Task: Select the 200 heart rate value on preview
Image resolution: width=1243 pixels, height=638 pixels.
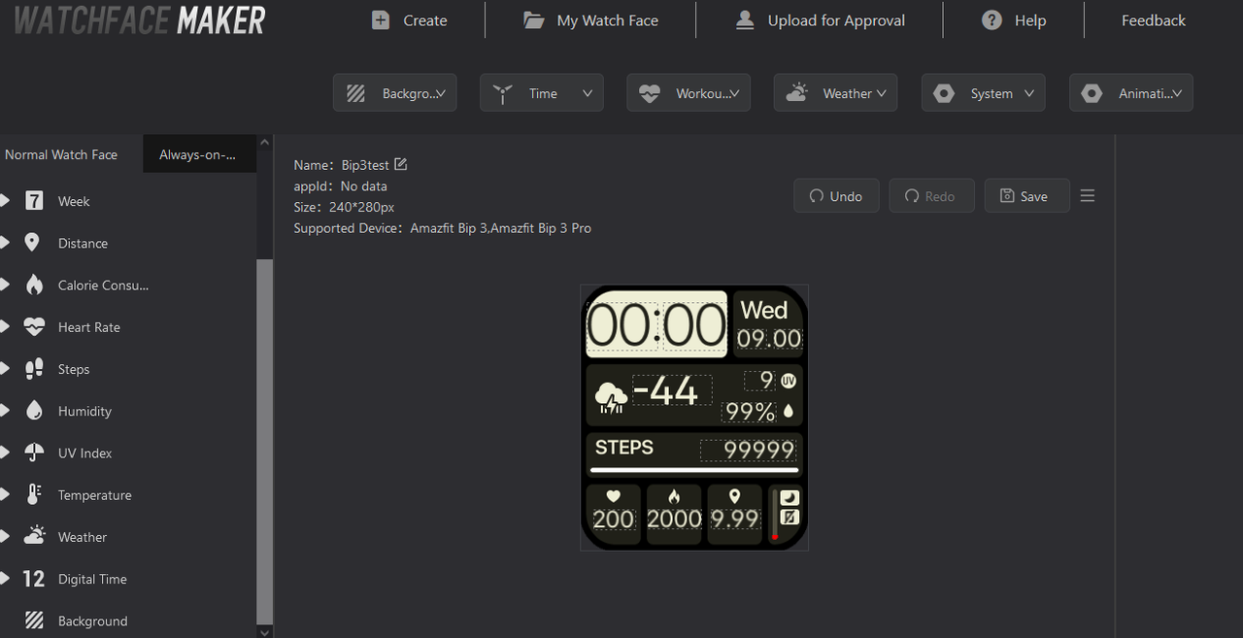Action: (614, 520)
